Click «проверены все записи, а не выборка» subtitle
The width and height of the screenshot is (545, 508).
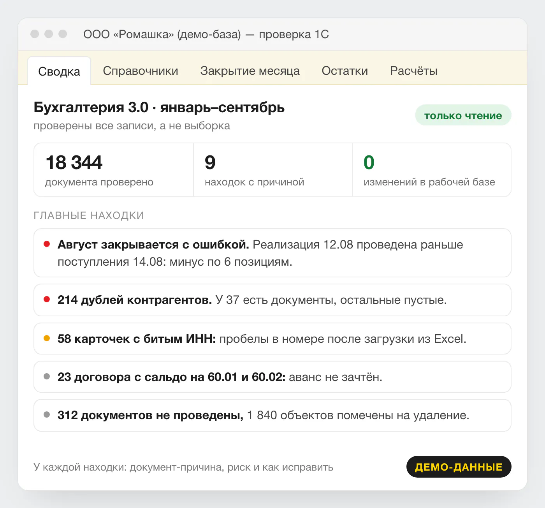point(132,126)
